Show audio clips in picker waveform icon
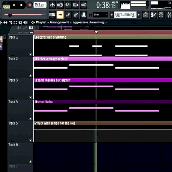The width and height of the screenshot is (172, 172). pos(19,28)
